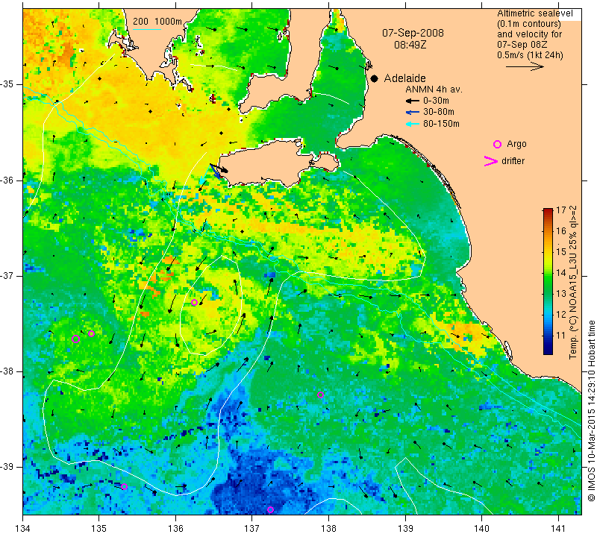Click the '0-30m' depth label
This screenshot has width=597, height=537.
[436, 101]
